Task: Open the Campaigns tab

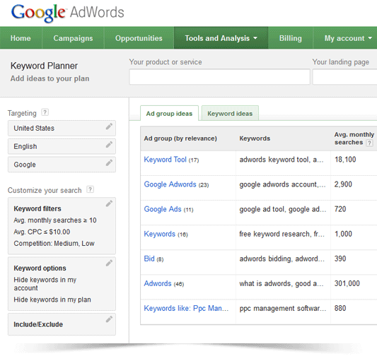Action: (73, 38)
